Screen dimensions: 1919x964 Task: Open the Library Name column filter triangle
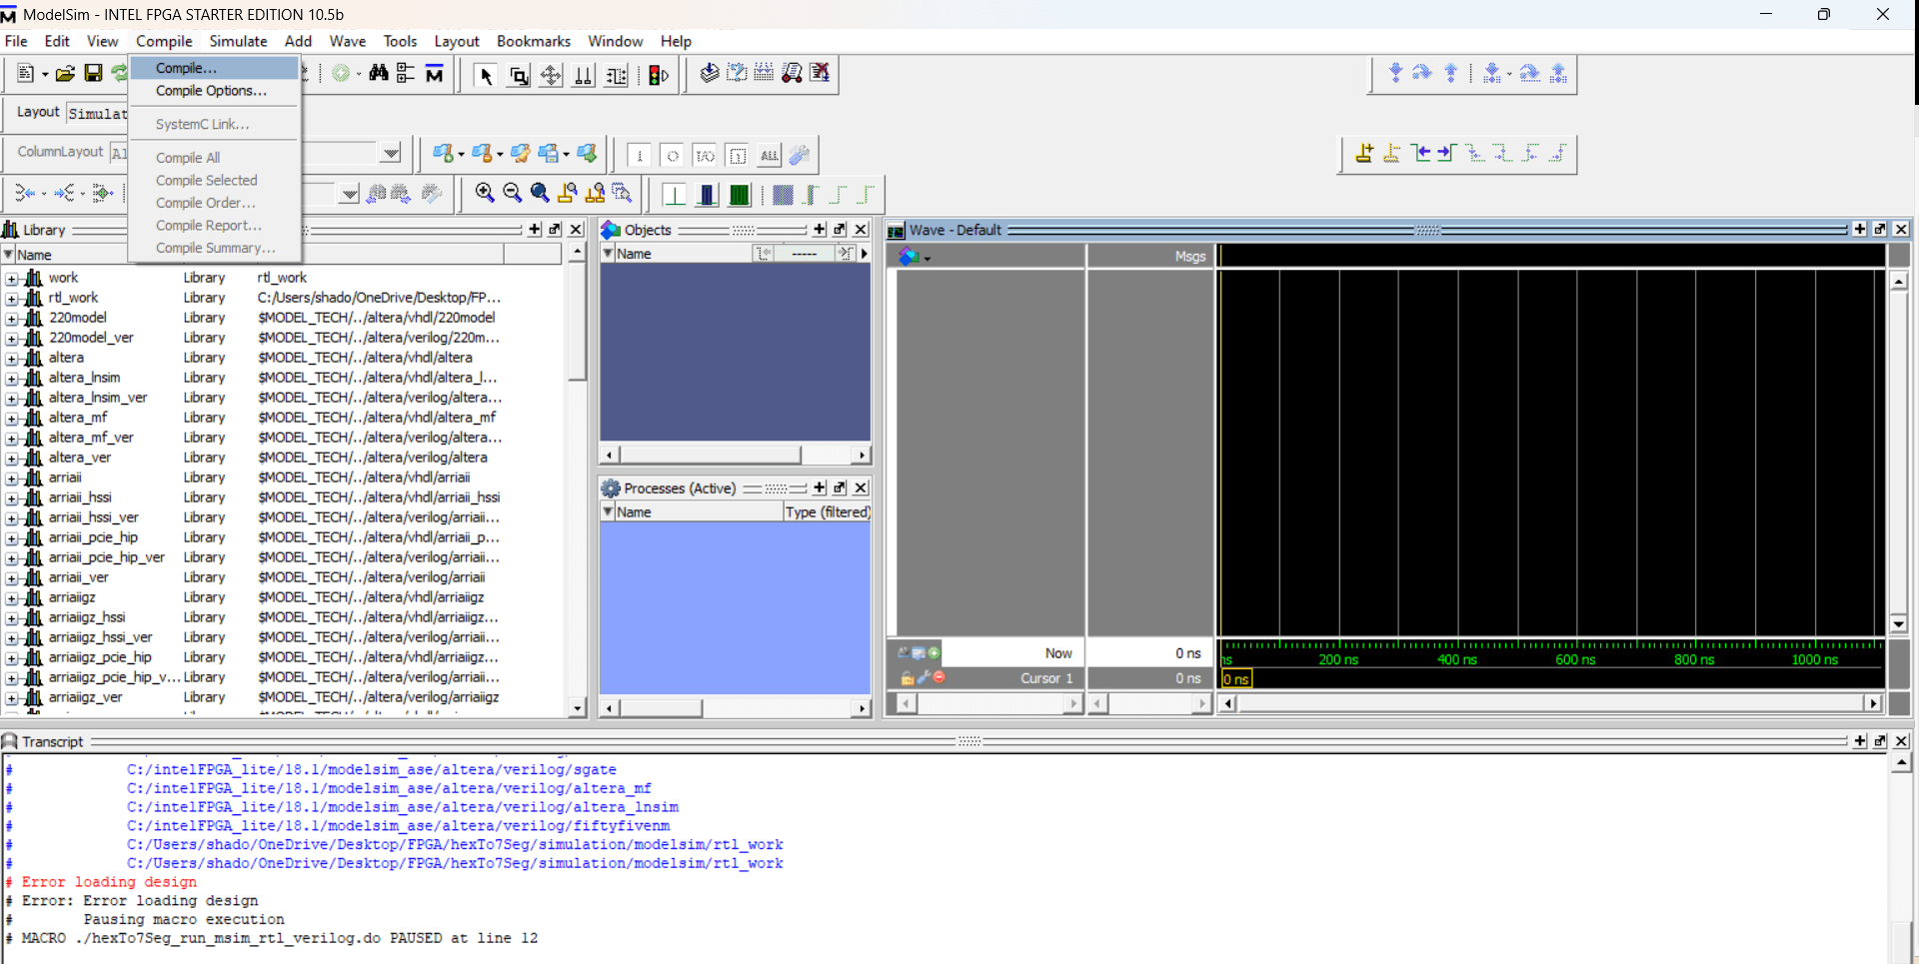click(8, 255)
